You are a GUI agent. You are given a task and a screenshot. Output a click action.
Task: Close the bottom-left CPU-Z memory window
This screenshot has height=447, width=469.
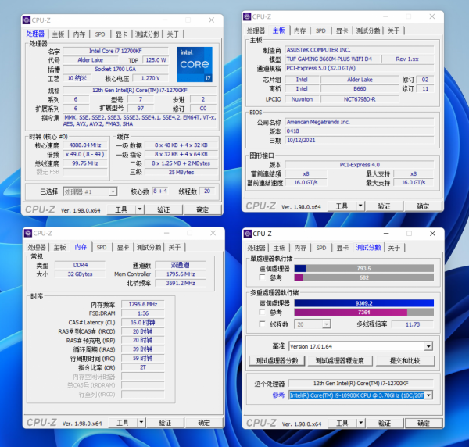pos(213,233)
